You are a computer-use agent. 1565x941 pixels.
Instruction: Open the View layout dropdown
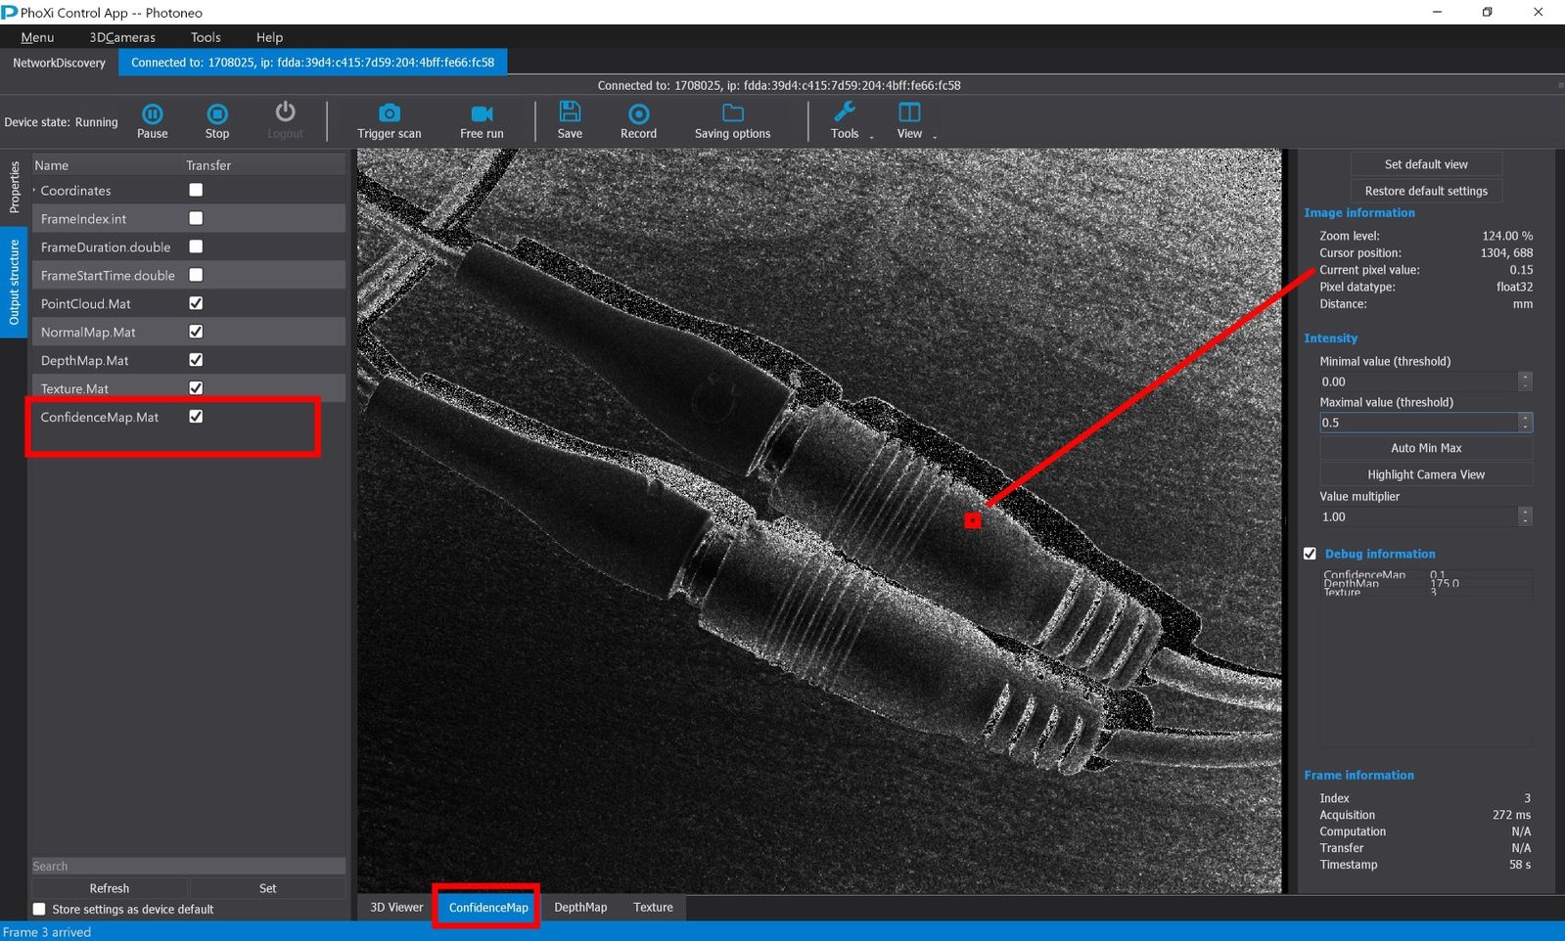click(909, 112)
